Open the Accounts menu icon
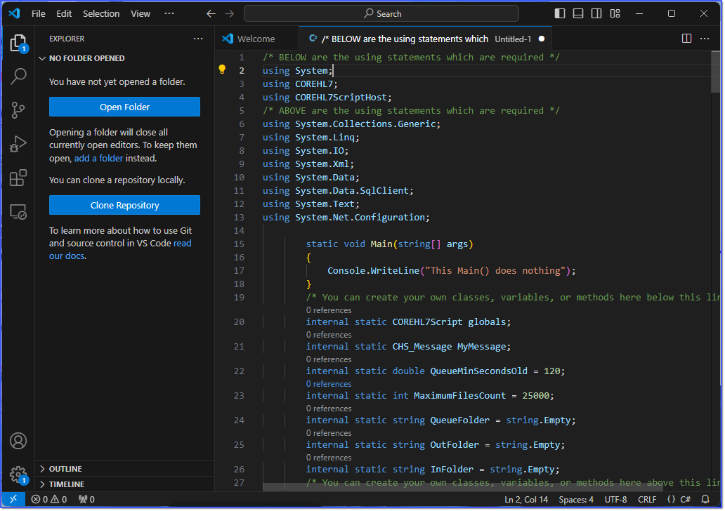Image resolution: width=725 pixels, height=511 pixels. (18, 442)
